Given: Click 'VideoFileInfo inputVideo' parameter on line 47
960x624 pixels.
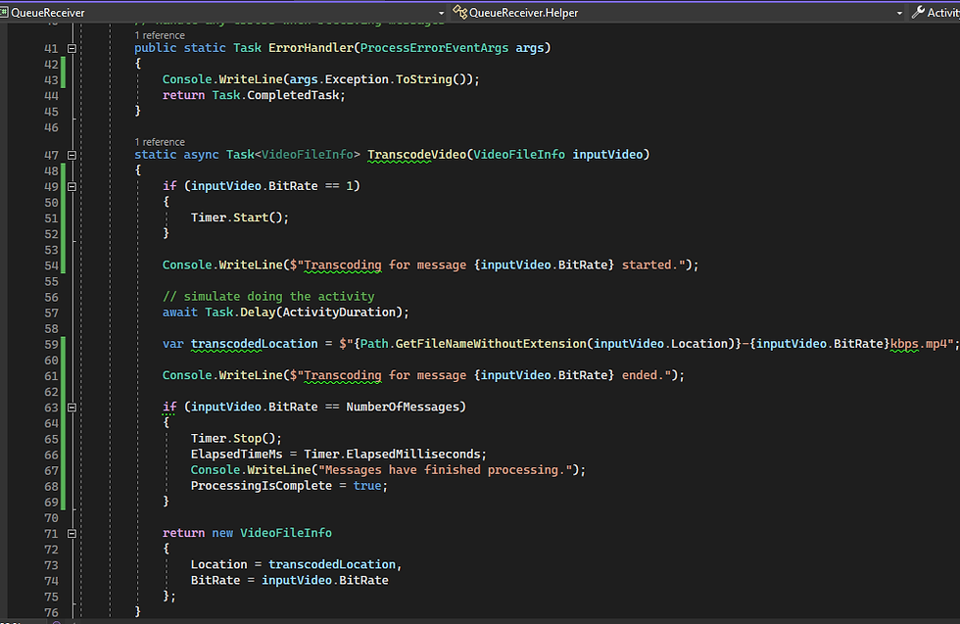Looking at the screenshot, I should [557, 155].
